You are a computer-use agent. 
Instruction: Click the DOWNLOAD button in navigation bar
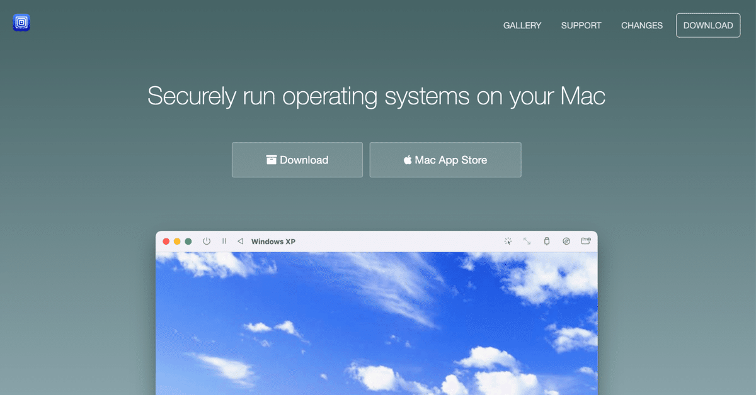coord(707,25)
